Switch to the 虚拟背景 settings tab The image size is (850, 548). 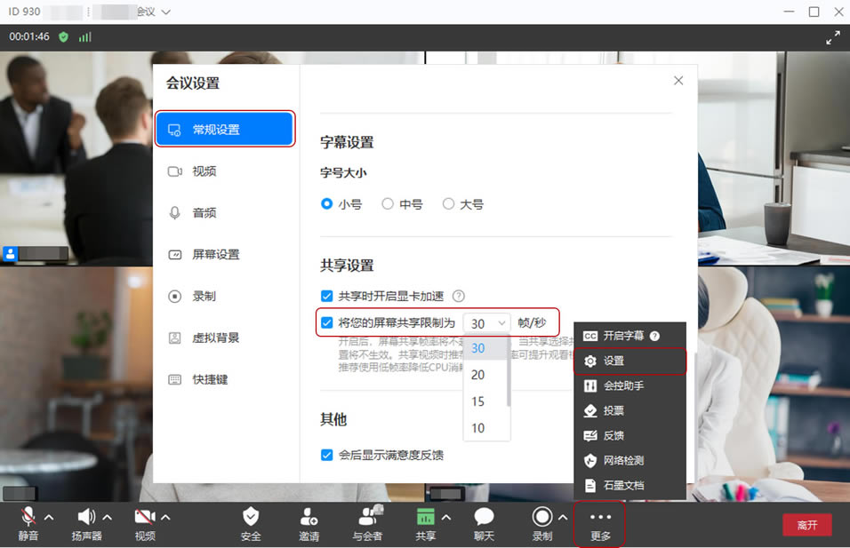pyautogui.click(x=215, y=338)
